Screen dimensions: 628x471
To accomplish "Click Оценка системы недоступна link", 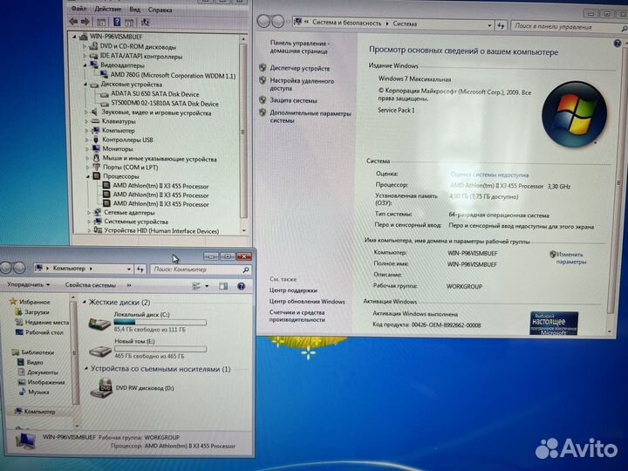I will tap(489, 174).
